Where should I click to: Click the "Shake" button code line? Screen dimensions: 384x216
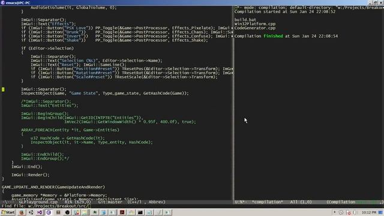click(115, 40)
